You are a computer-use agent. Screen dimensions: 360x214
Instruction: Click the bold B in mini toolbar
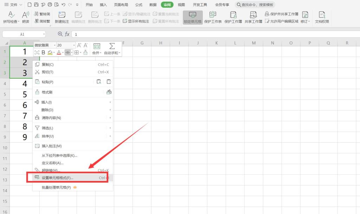(x=43, y=53)
